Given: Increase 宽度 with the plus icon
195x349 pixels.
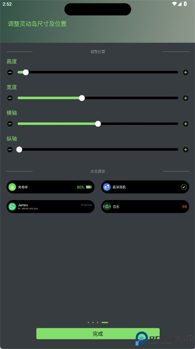Looking at the screenshot, I should point(185,98).
